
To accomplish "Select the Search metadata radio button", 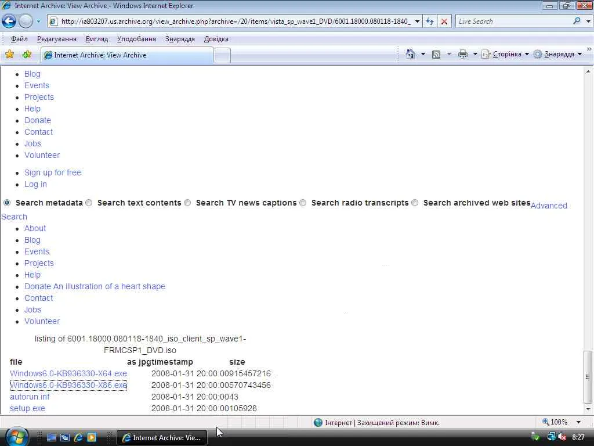I will tap(7, 203).
